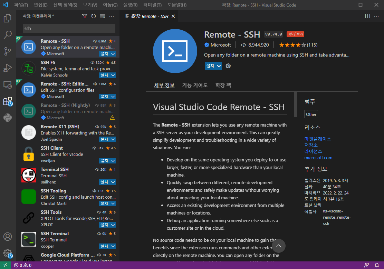Install SSH Terminal by cooper
Image resolution: width=384 pixels, height=269 pixels.
coord(104,246)
